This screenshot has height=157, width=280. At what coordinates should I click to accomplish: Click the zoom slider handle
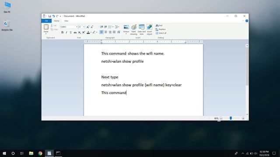pyautogui.click(x=231, y=118)
